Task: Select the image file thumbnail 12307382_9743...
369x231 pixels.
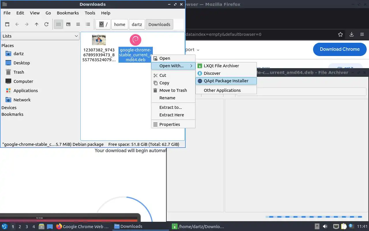Action: (99, 40)
